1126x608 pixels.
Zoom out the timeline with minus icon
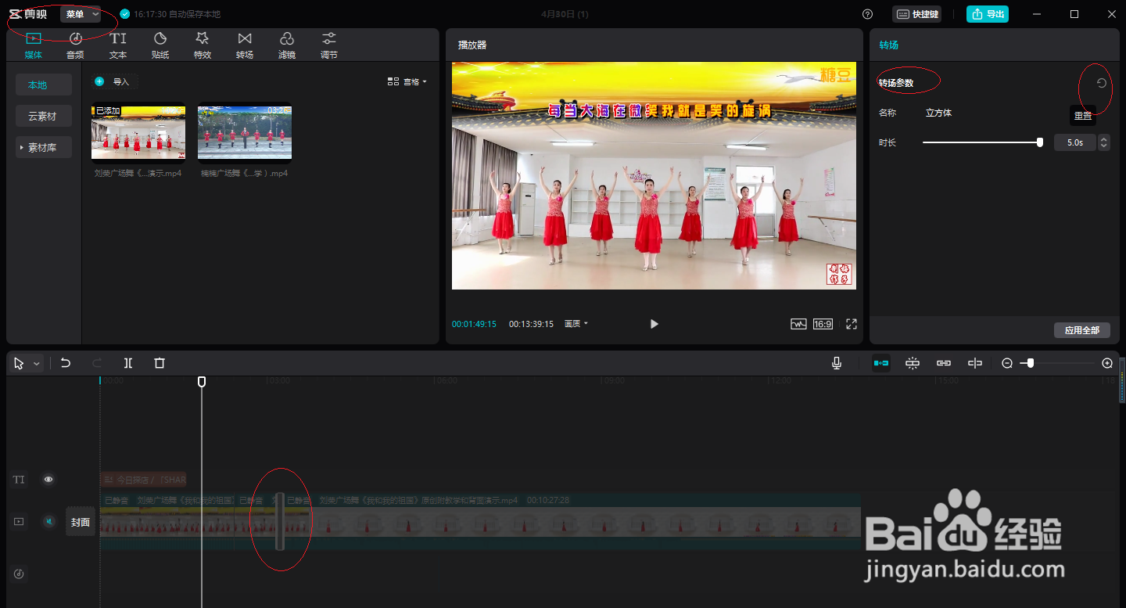(1007, 363)
